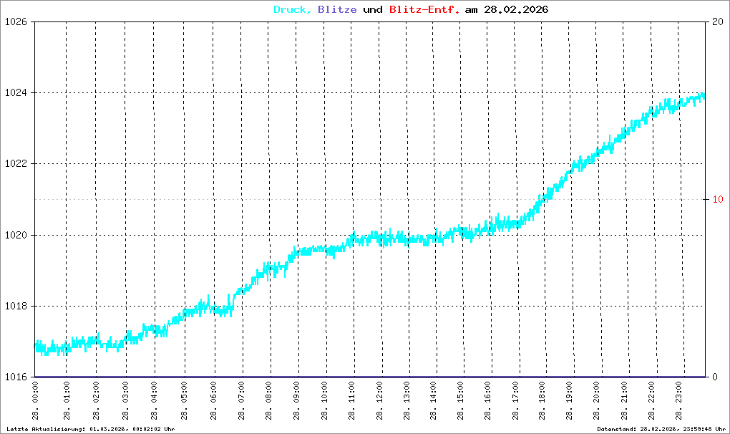Click the 1018 pressure axis label
The height and width of the screenshot is (434, 730).
[x=16, y=307]
